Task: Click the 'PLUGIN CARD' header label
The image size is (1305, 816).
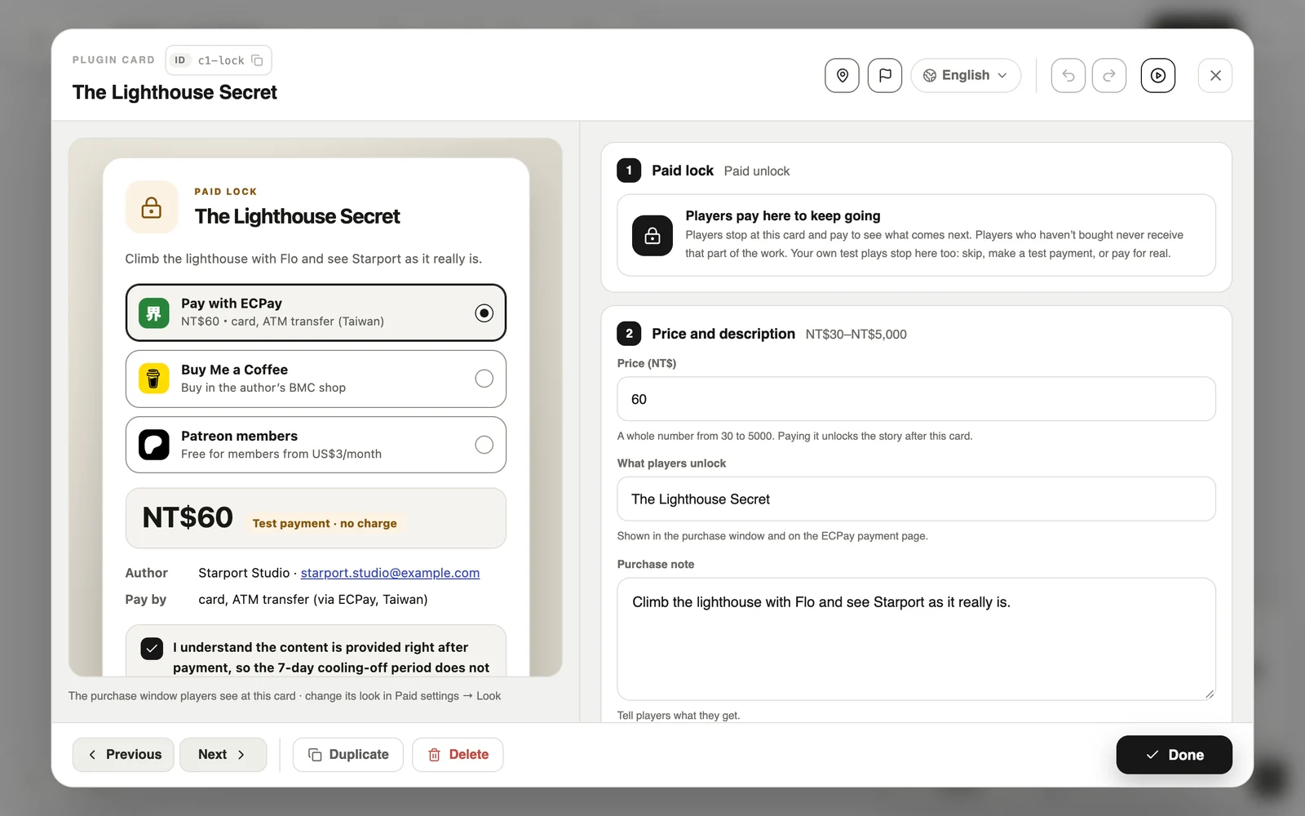Action: click(113, 60)
